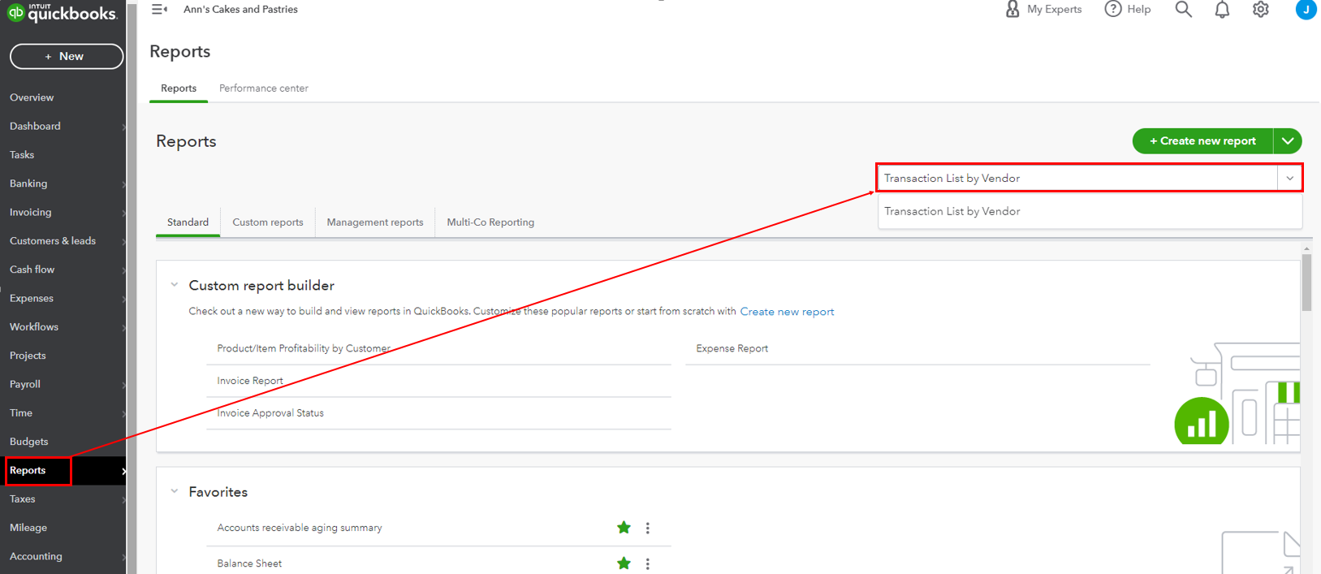Click the sidebar vertical scrollbar
1321x574 pixels.
pyautogui.click(x=132, y=287)
